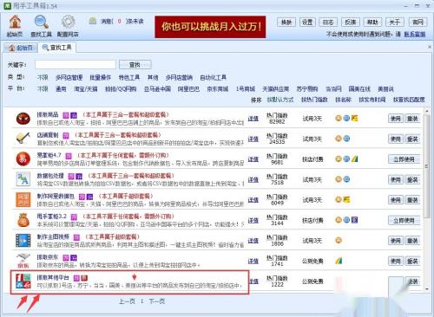Click 使用 button for 抓取京东
434x317 pixels.
(x=396, y=261)
